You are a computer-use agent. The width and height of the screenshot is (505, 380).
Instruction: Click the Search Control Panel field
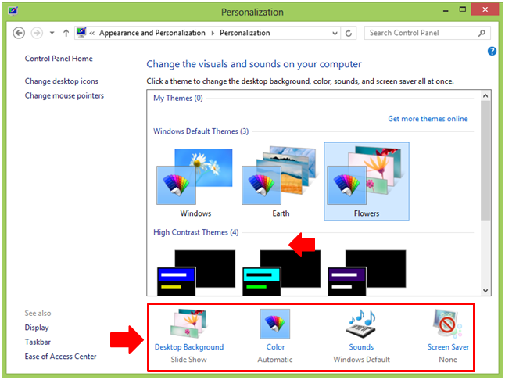[x=421, y=33]
